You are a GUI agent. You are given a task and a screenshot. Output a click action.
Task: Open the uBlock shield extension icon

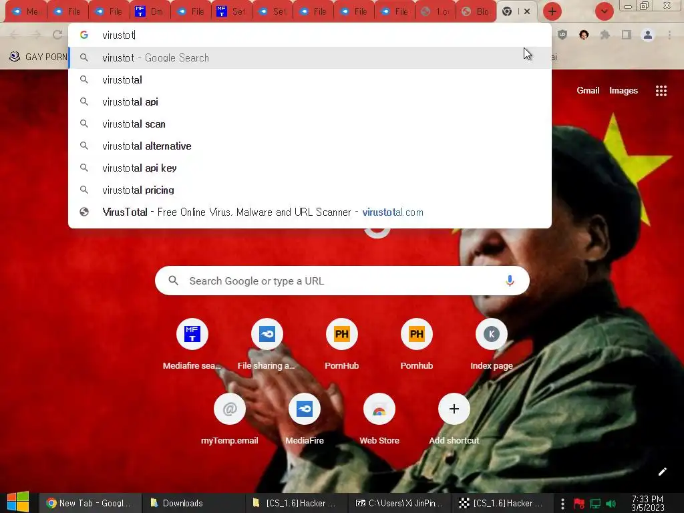click(x=562, y=35)
